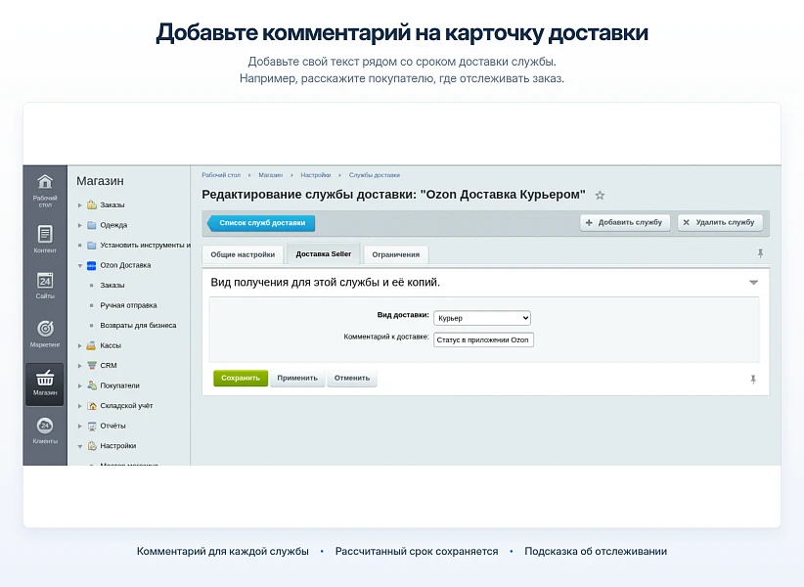
Task: Select the Магазин basket icon
Action: [45, 378]
